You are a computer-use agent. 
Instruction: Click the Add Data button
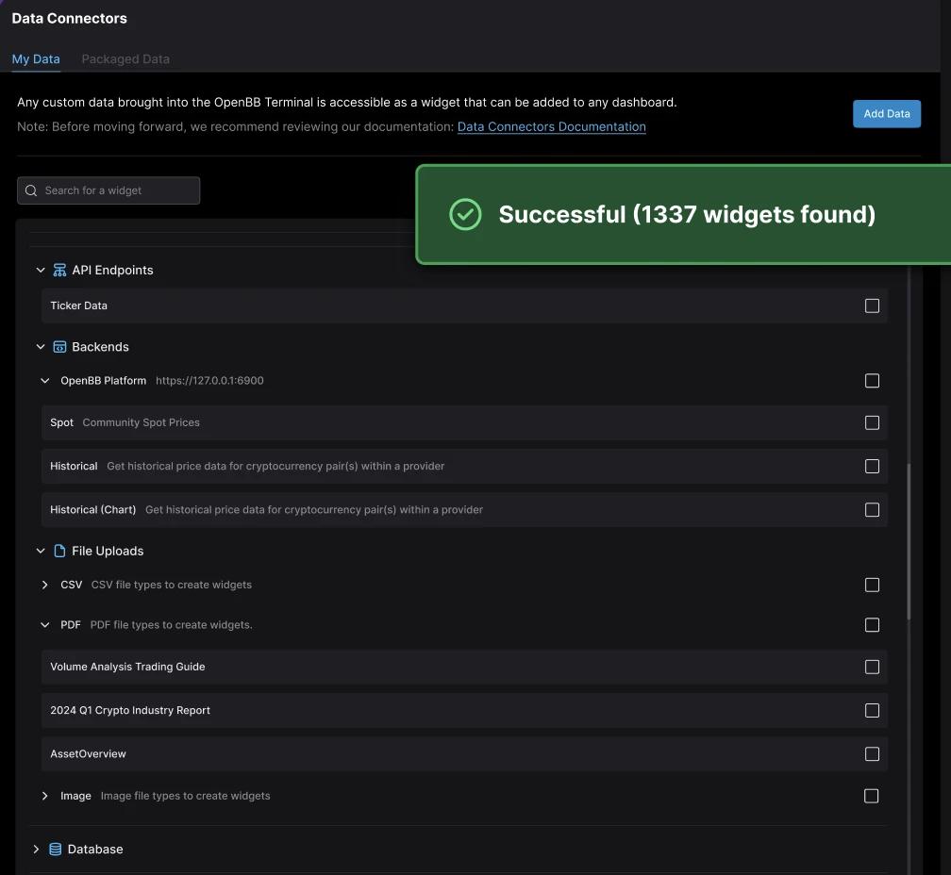coord(886,113)
